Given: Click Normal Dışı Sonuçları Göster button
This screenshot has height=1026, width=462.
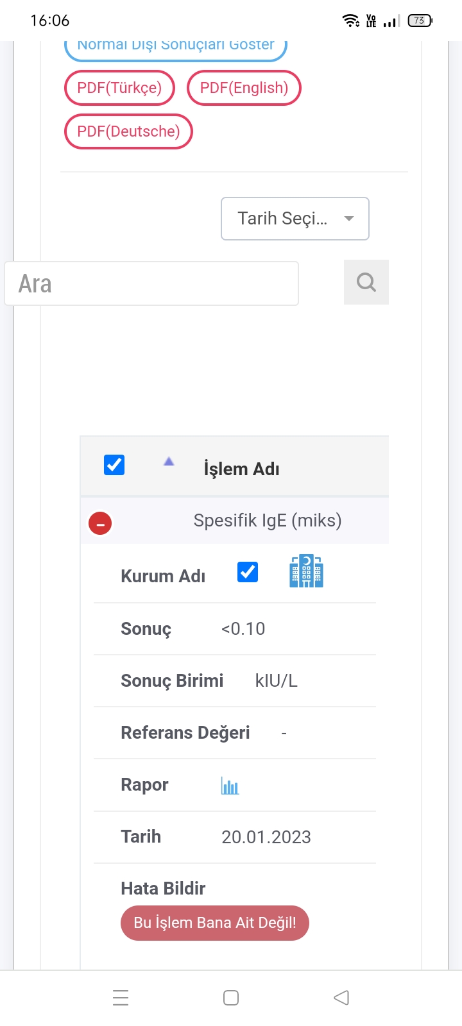Looking at the screenshot, I should (x=175, y=47).
